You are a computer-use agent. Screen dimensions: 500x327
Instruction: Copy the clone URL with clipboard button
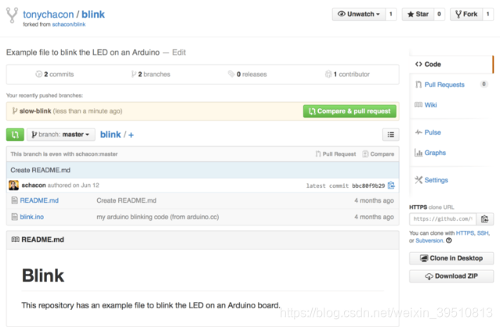click(x=484, y=219)
